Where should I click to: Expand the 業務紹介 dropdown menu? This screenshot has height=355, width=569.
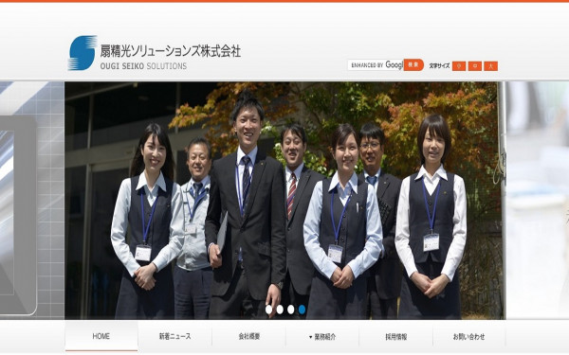322,336
